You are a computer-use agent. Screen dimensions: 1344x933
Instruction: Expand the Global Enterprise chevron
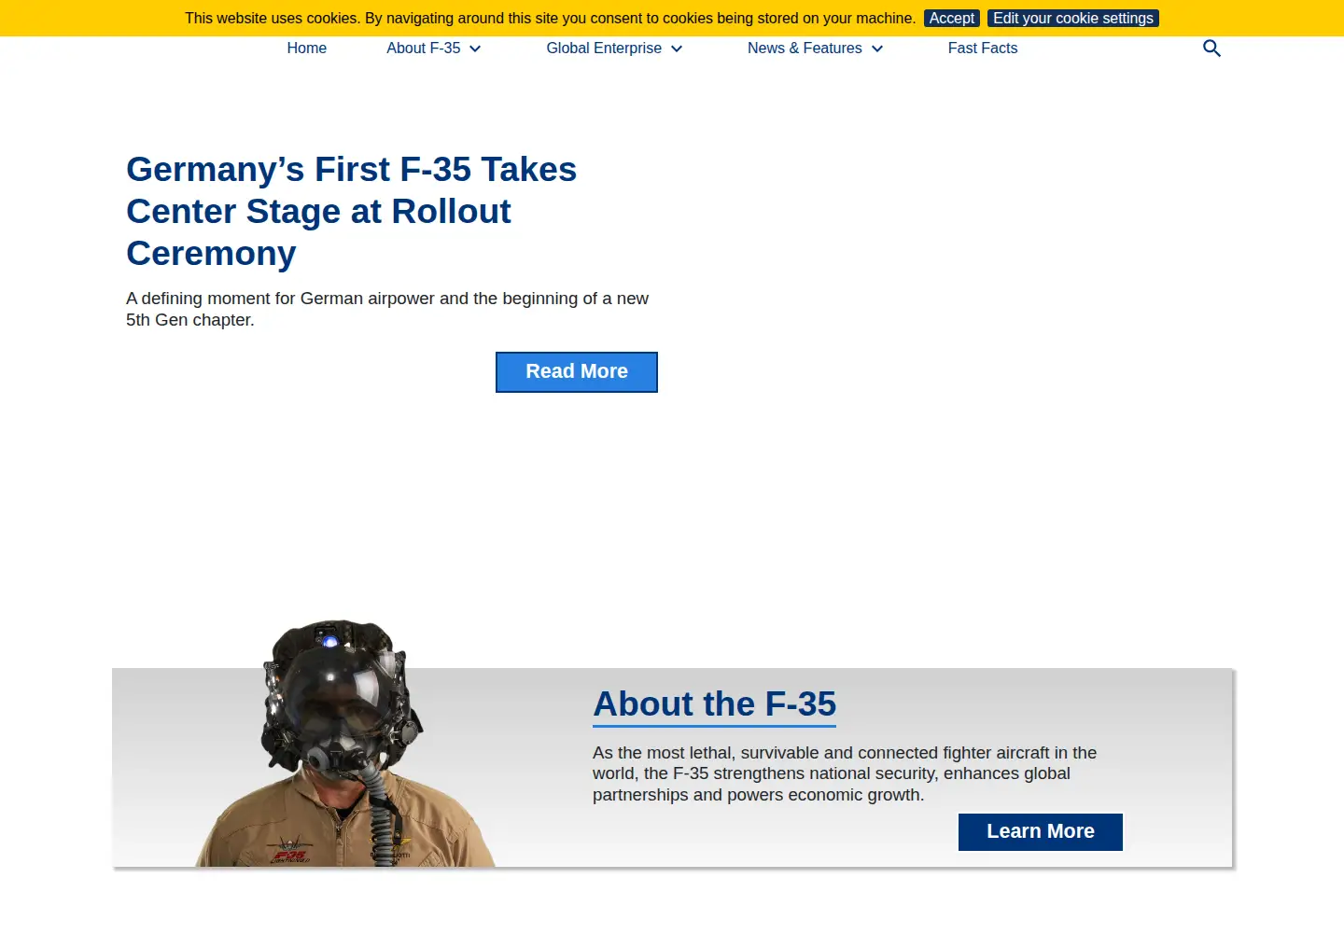coord(677,49)
